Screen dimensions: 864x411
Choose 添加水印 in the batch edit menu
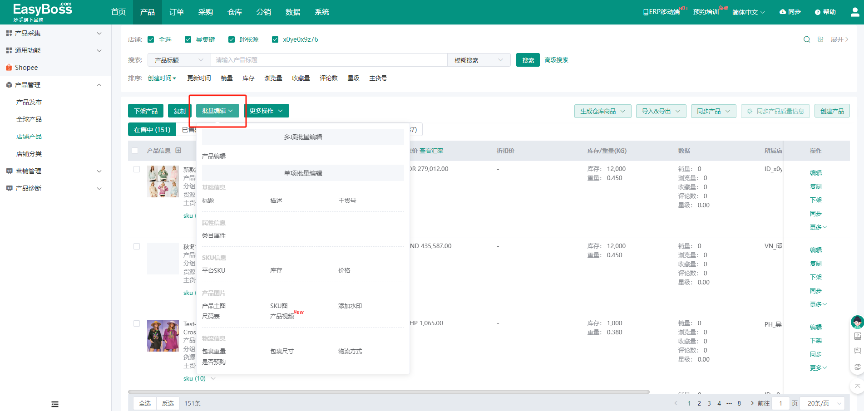tap(350, 306)
